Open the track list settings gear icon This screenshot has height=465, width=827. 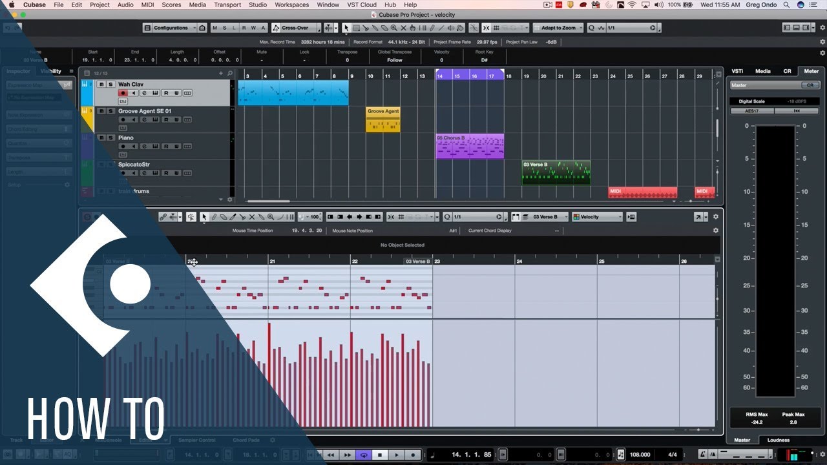(229, 200)
